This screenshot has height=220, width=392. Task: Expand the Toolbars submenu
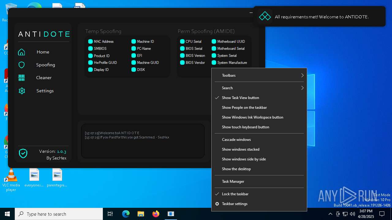pos(259,75)
